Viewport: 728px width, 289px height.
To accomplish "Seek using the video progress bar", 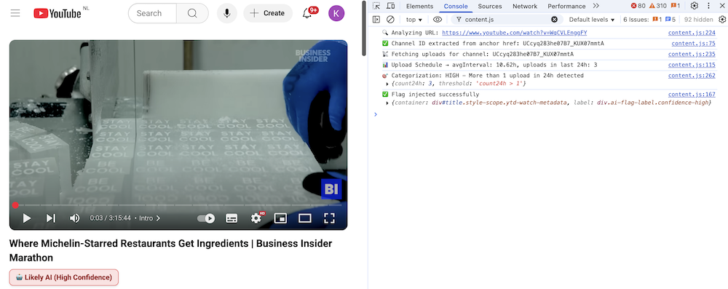I will point(178,205).
